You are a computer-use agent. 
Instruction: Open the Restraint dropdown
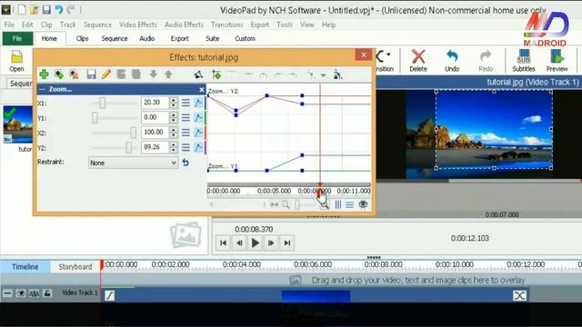(133, 163)
